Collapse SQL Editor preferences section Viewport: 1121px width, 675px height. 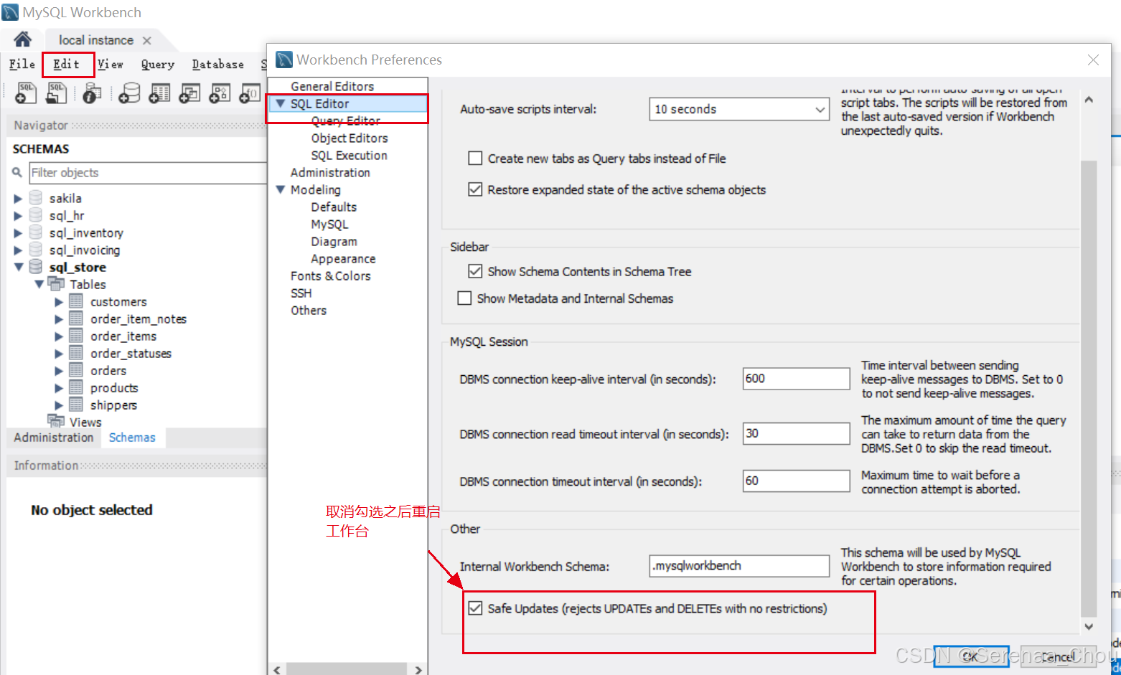coord(281,103)
